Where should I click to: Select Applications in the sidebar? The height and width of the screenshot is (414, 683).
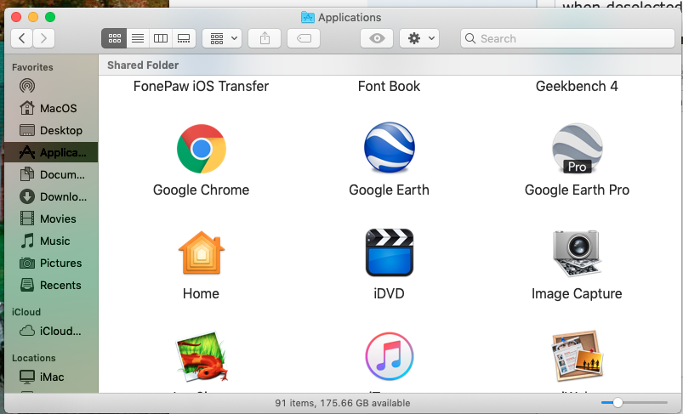click(x=51, y=152)
